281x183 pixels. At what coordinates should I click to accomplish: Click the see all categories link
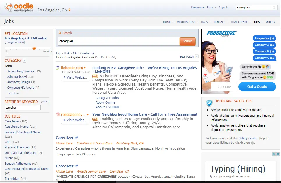point(13,93)
